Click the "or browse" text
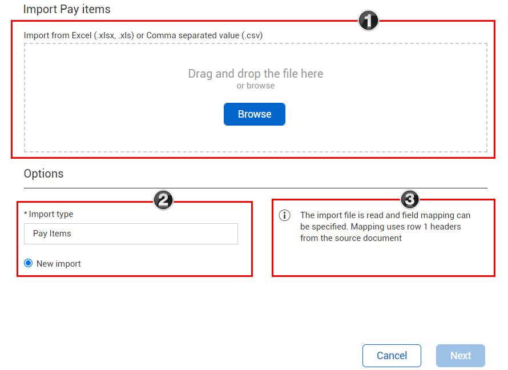This screenshot has height=370, width=508. (255, 86)
